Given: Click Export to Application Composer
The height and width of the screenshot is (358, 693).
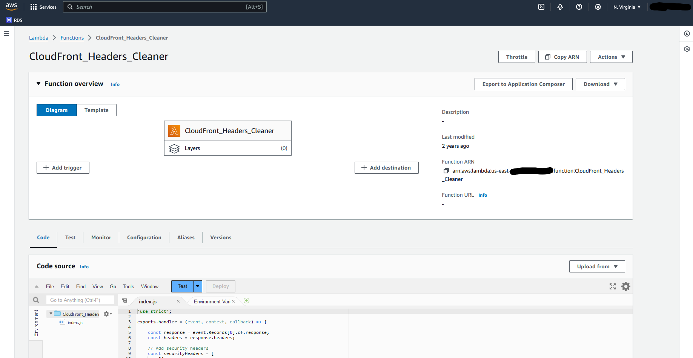Looking at the screenshot, I should point(524,84).
